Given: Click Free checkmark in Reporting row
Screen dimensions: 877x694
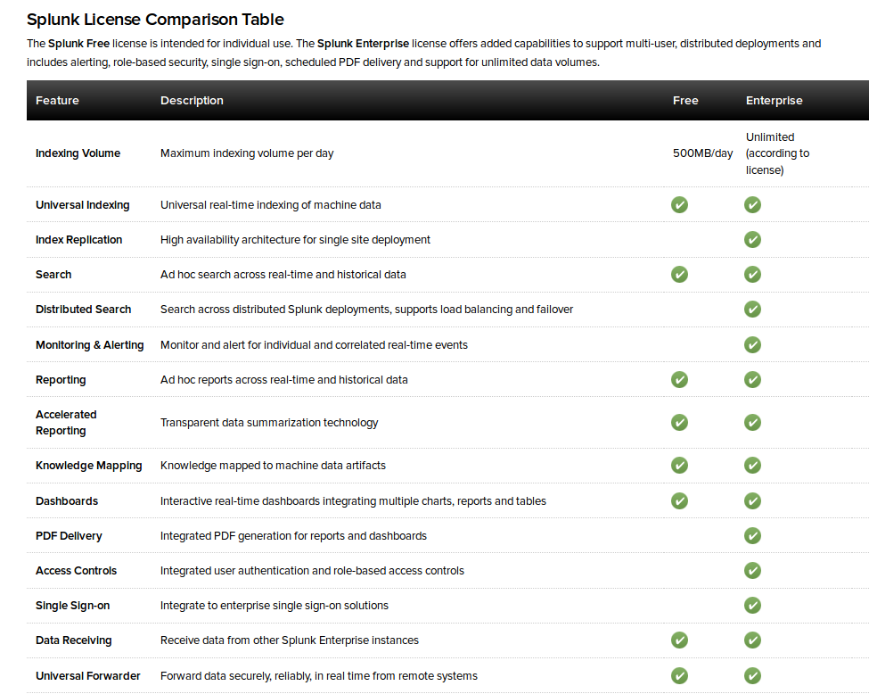Looking at the screenshot, I should tap(679, 379).
